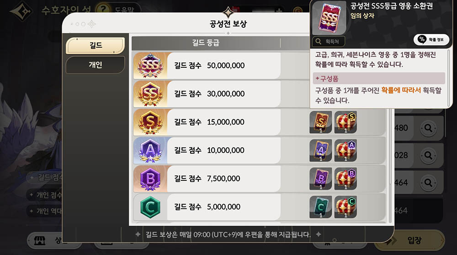Click the S grade treasure chest reward
The height and width of the screenshot is (255, 457).
point(345,122)
